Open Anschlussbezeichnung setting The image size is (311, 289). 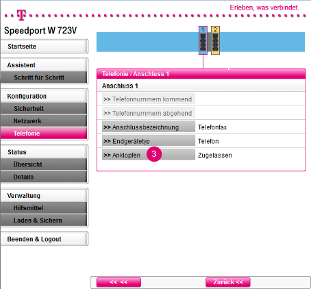click(149, 127)
